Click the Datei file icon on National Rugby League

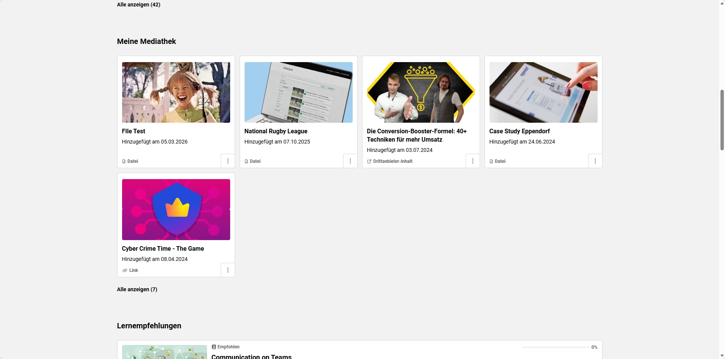point(246,161)
